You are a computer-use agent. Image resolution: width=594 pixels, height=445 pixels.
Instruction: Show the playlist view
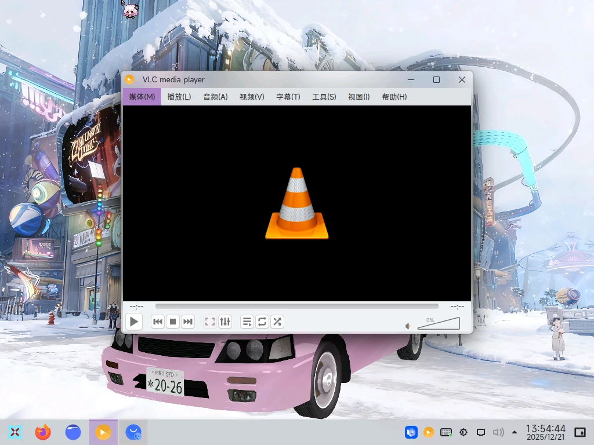[x=247, y=322]
